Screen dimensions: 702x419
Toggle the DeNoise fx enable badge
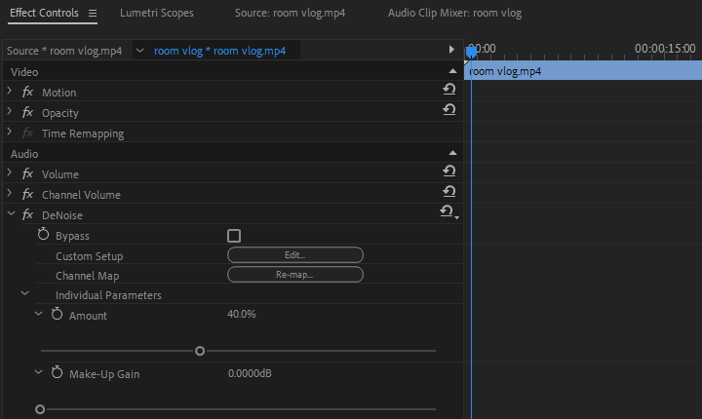(27, 215)
